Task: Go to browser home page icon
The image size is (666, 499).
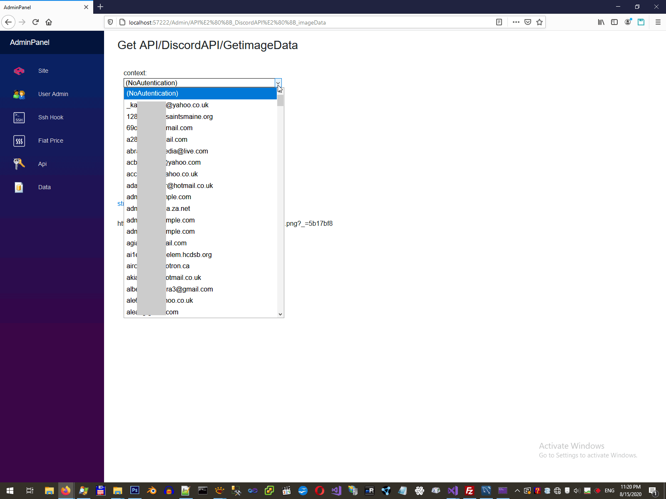Action: tap(49, 22)
